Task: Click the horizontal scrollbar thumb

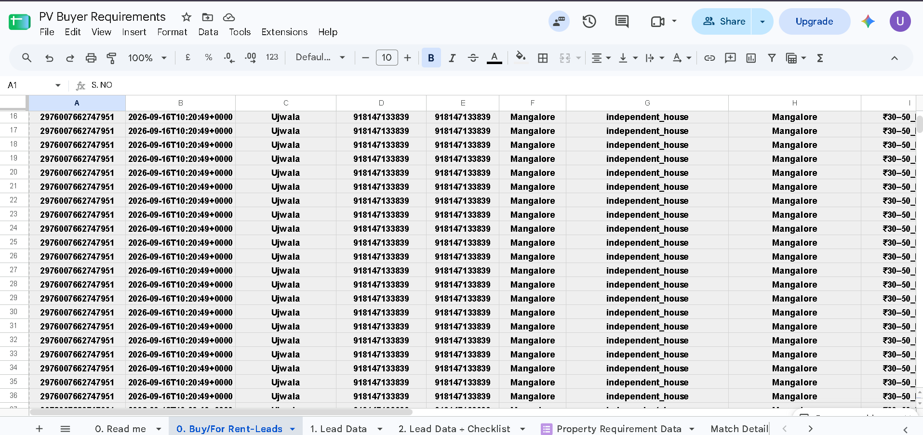Action: click(221, 412)
